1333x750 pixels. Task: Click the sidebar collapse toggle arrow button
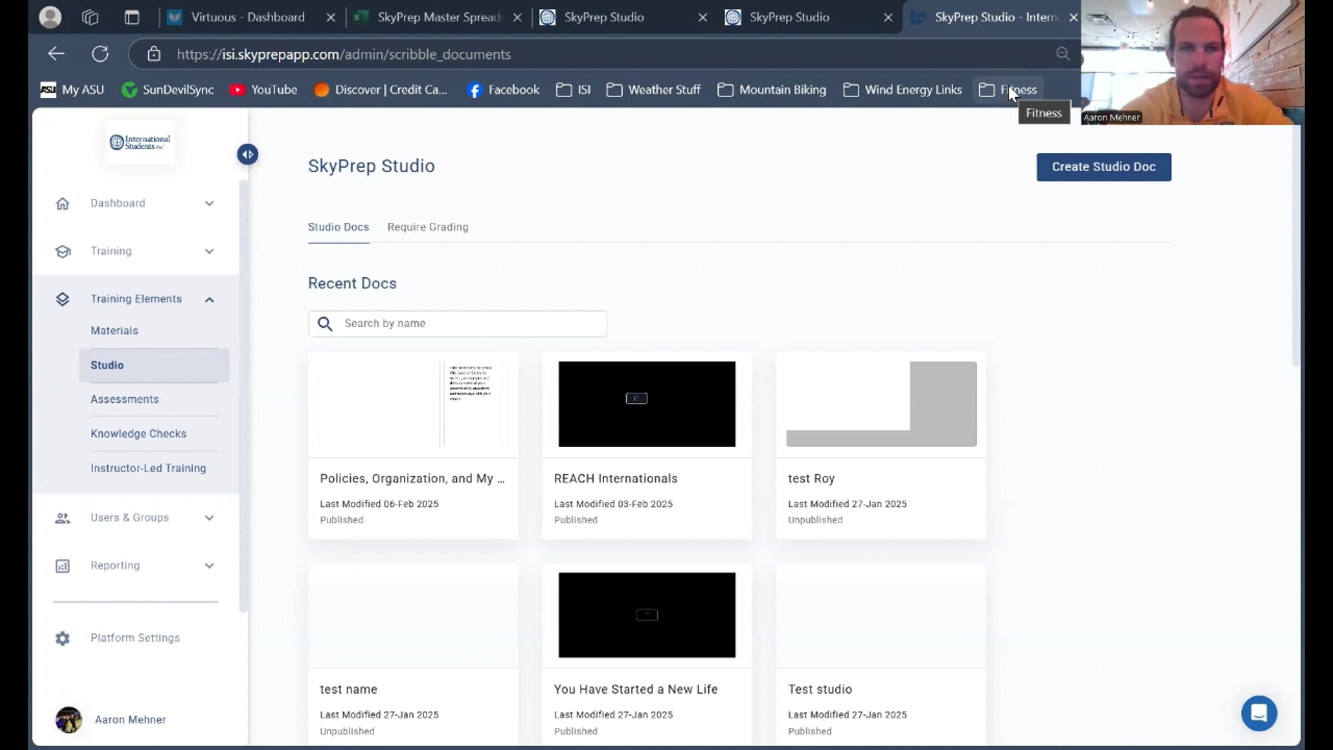(248, 154)
